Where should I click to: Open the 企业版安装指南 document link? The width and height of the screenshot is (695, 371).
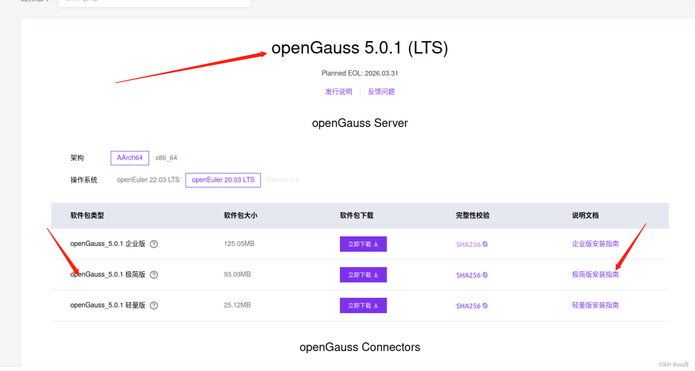click(596, 244)
